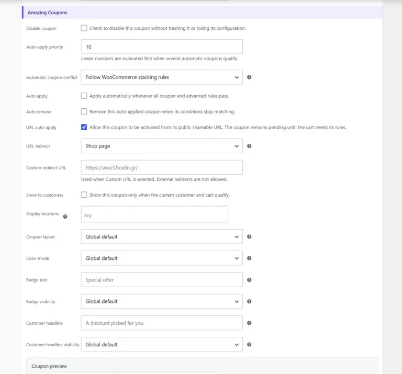Uncheck the URL auto-apply checkbox
402x374 pixels.
click(x=84, y=127)
